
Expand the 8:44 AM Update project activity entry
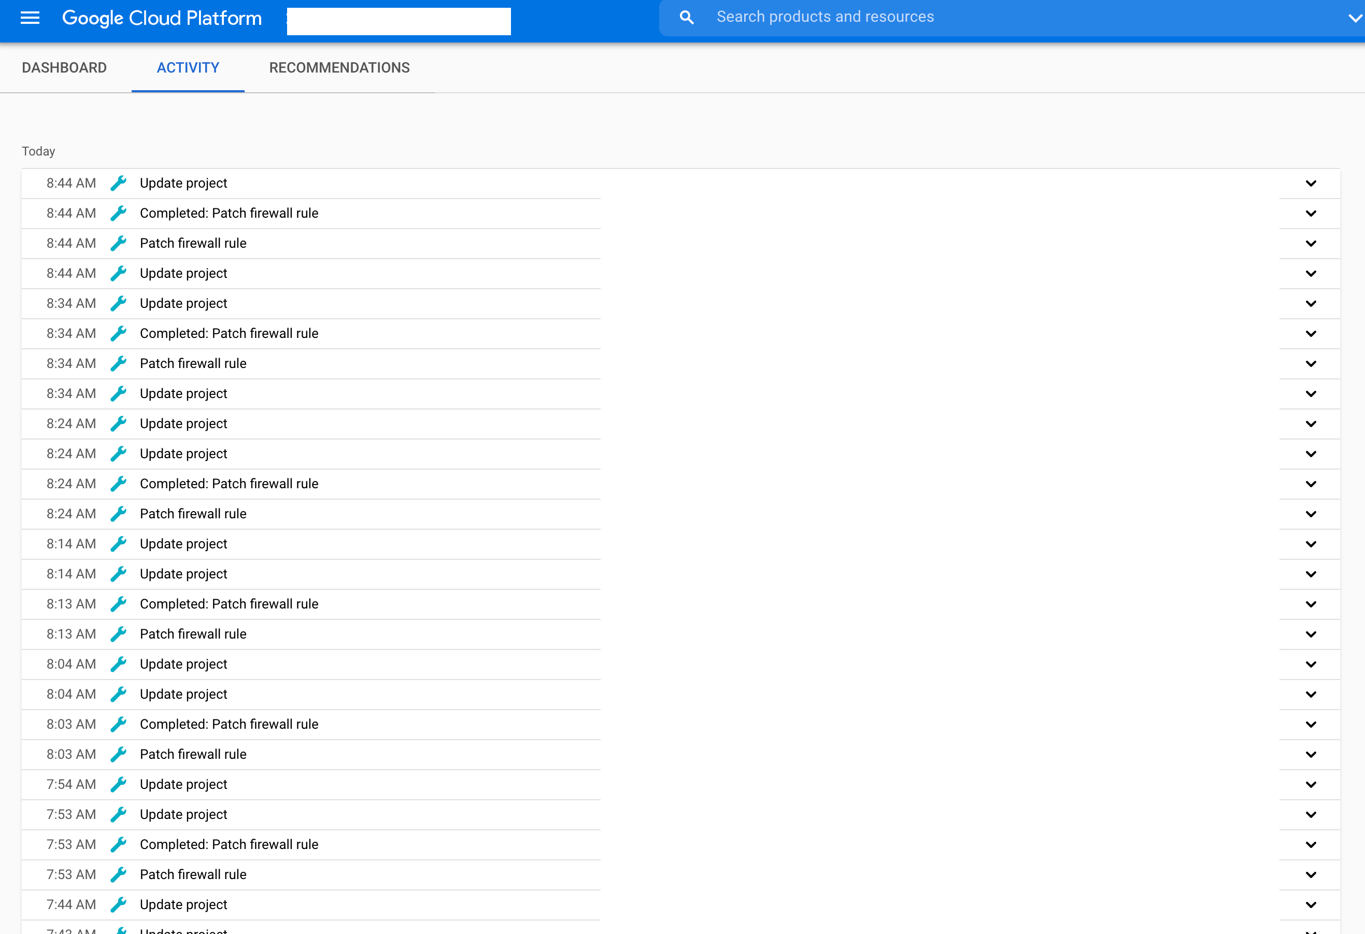1311,182
